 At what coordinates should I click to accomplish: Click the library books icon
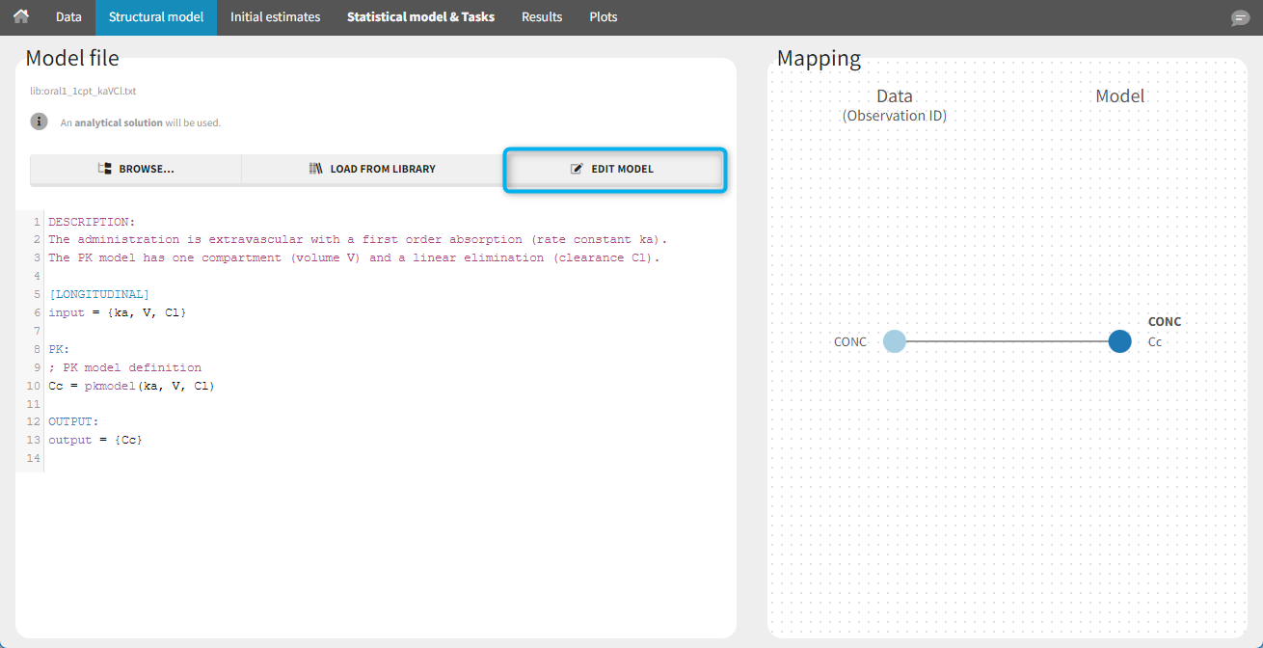tap(315, 169)
